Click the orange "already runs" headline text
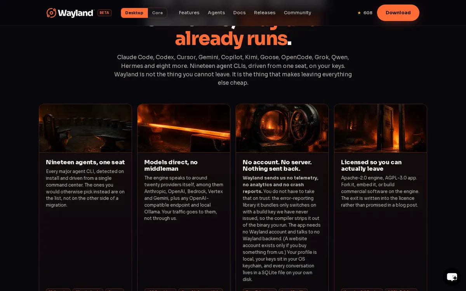This screenshot has width=466, height=291. tap(231, 38)
